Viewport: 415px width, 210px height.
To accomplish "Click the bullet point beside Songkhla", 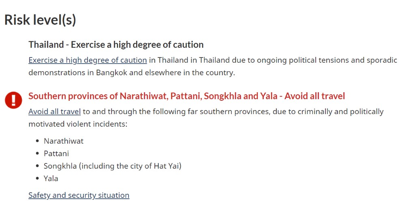I will (37, 166).
